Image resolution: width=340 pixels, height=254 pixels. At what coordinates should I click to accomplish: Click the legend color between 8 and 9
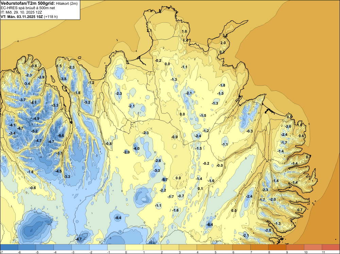(x=277, y=247)
